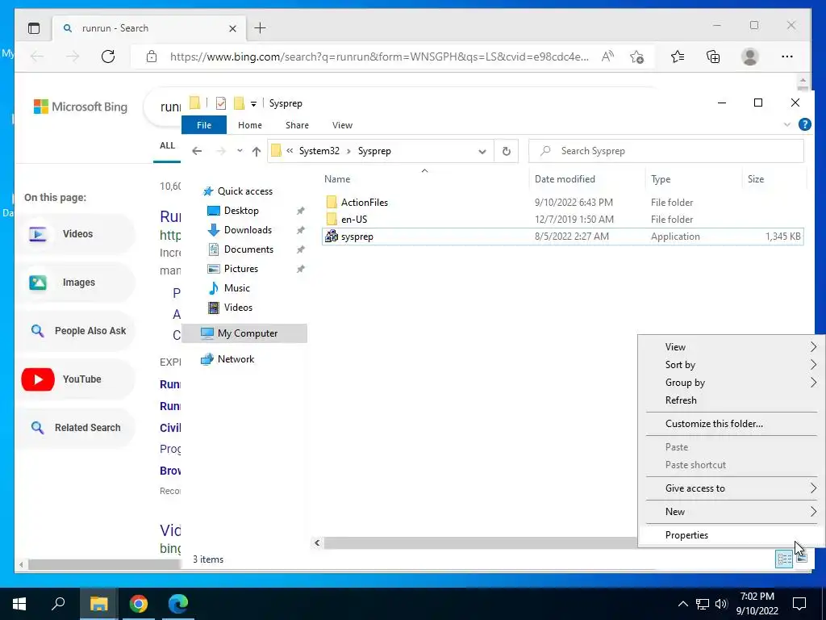Click File Explorer taskbar icon
The width and height of the screenshot is (826, 620).
tap(98, 604)
